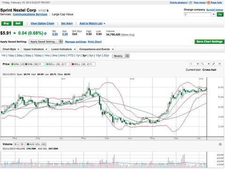Click the refresh quote icon beside price change

45,33
